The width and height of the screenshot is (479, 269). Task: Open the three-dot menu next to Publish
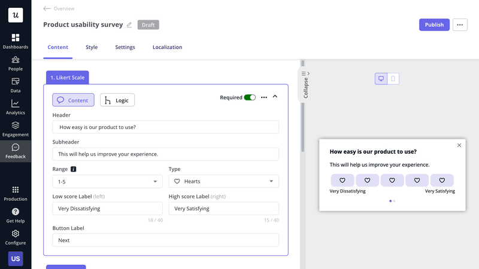(460, 25)
